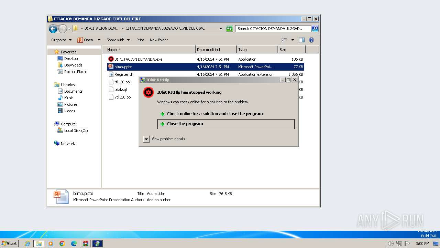The image size is (440, 248).
Task: Sort by the Date modified column header
Action: (x=216, y=50)
